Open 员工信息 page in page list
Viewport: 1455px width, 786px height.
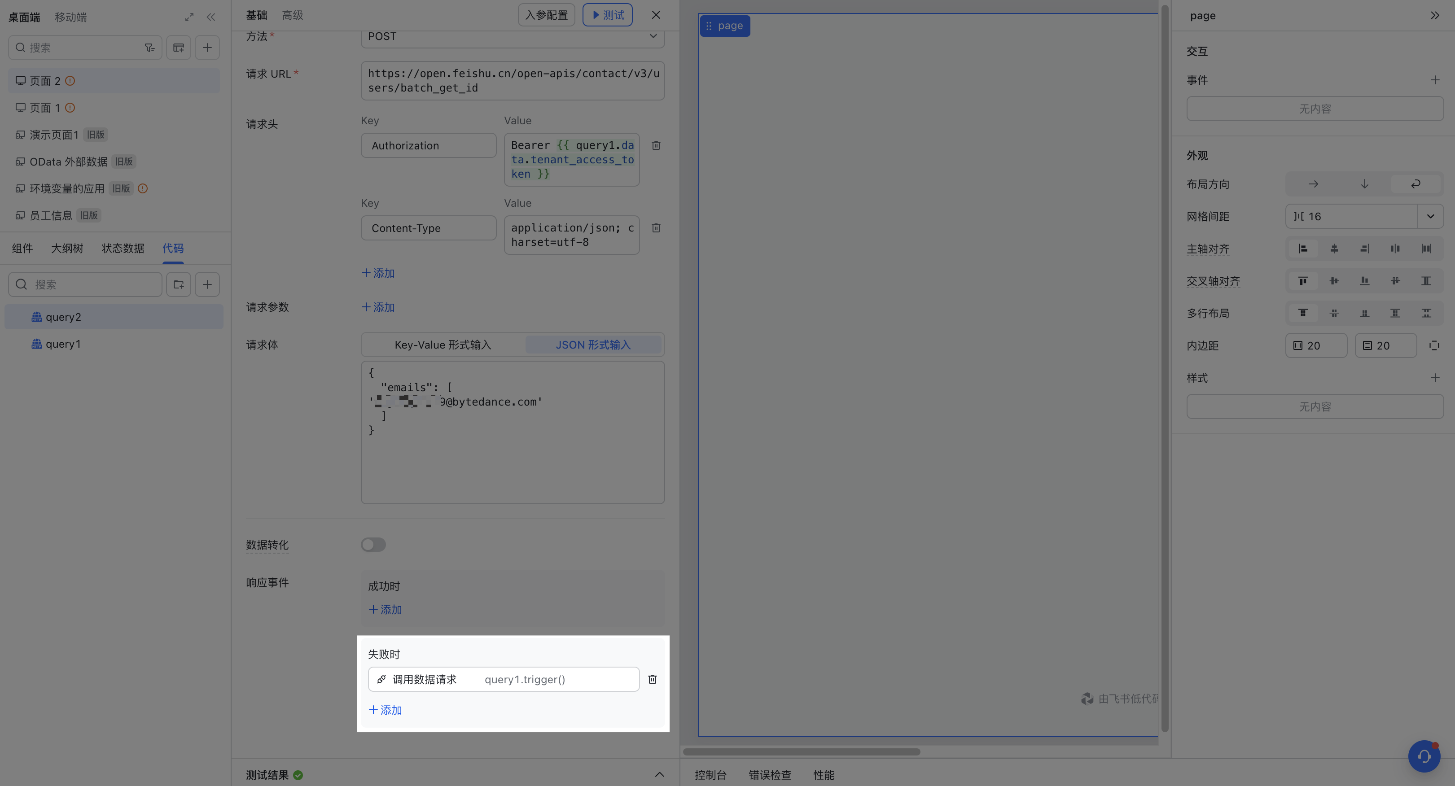(x=114, y=216)
